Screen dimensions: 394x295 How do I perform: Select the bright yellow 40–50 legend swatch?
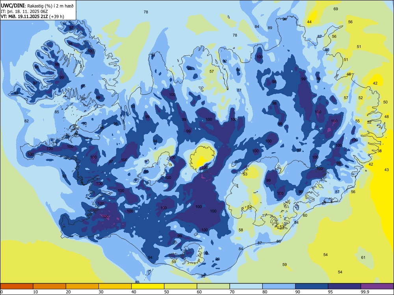148,286
